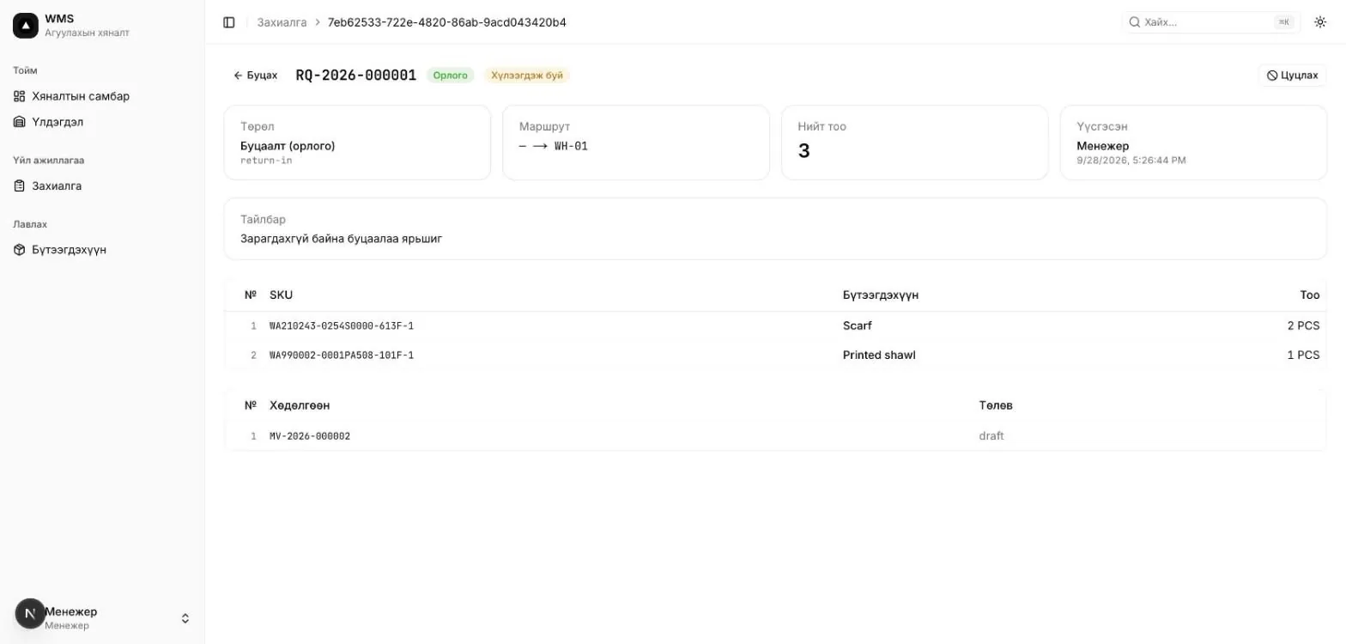Screen dimensions: 1346x644
Task: Click the user avatar N icon
Action: tap(30, 614)
